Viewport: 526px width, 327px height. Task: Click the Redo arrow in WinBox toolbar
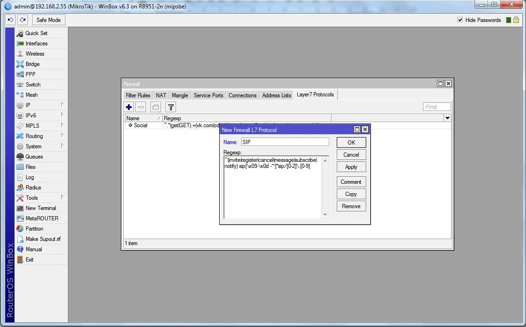tap(23, 20)
